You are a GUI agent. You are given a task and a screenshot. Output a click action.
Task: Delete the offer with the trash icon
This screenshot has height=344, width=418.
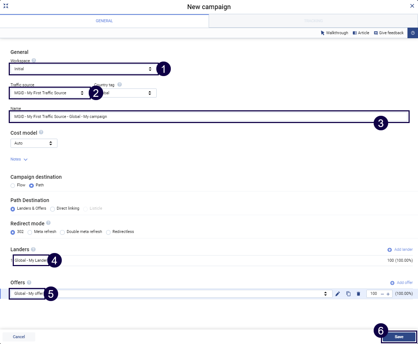click(x=358, y=294)
